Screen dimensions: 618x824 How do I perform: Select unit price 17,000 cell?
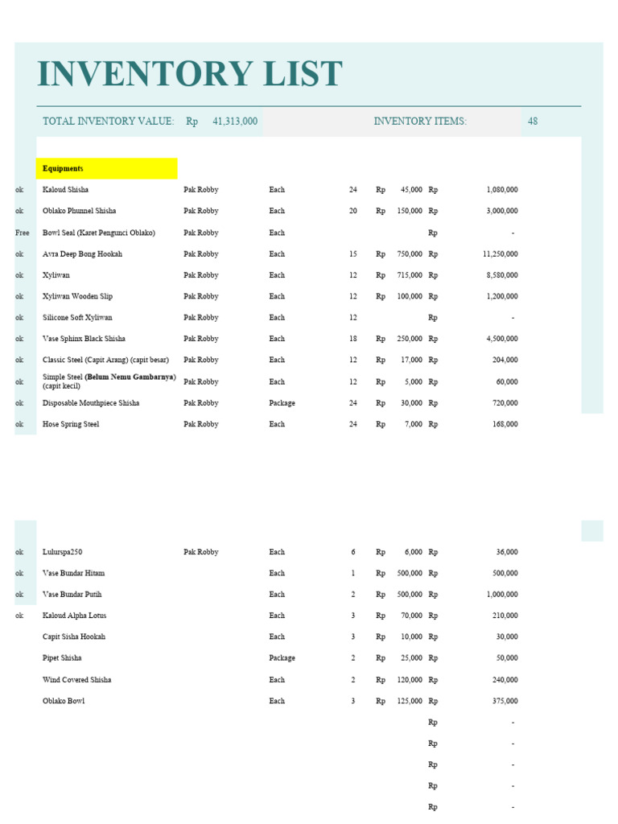coord(411,360)
